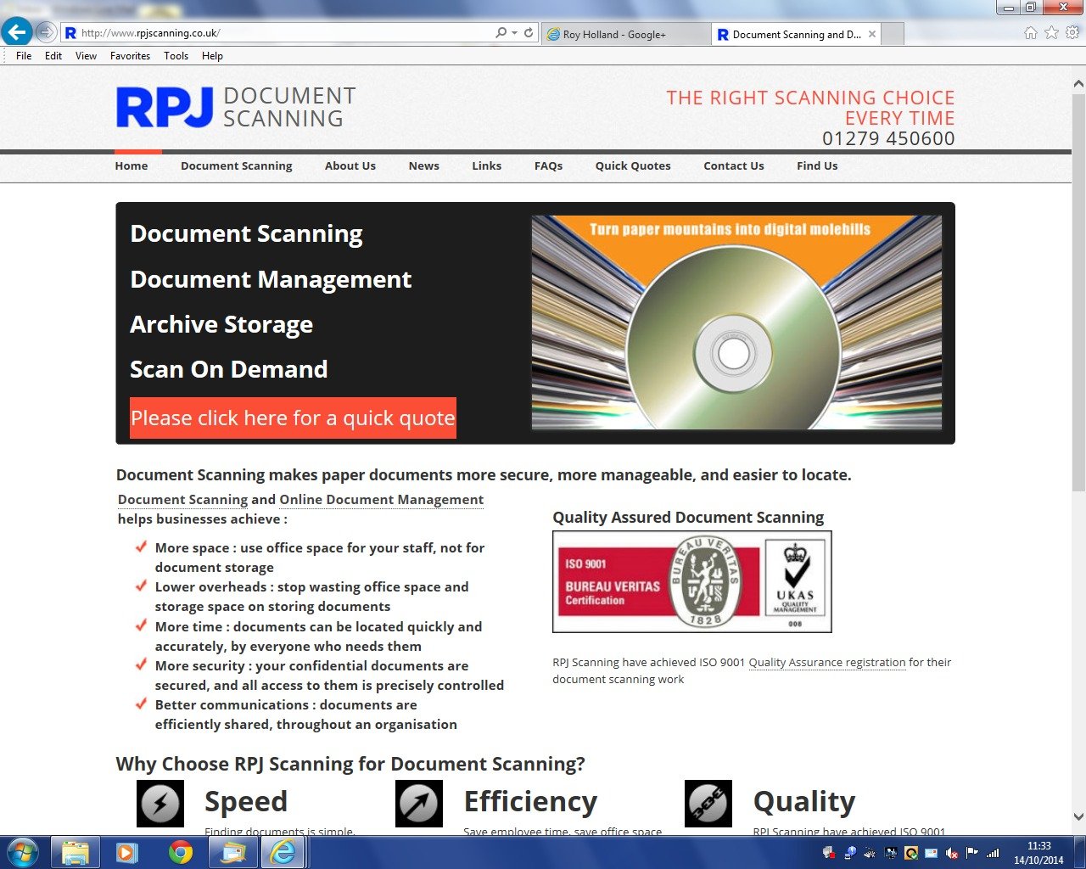Click the Quality gears icon

point(708,803)
